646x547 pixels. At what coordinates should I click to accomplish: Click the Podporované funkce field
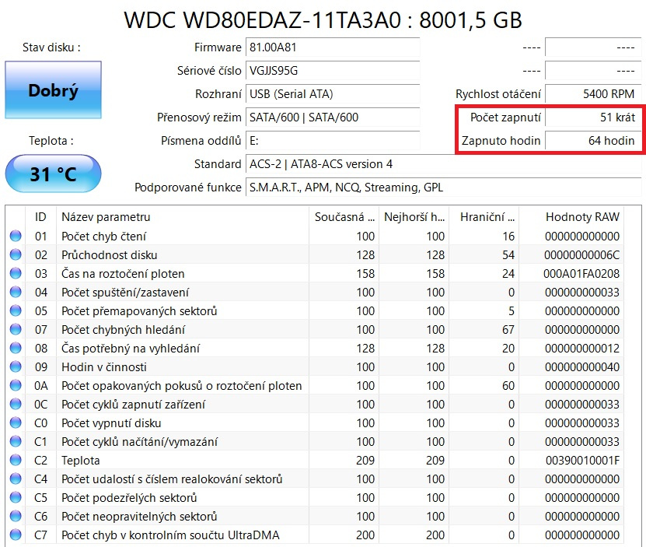coord(443,188)
